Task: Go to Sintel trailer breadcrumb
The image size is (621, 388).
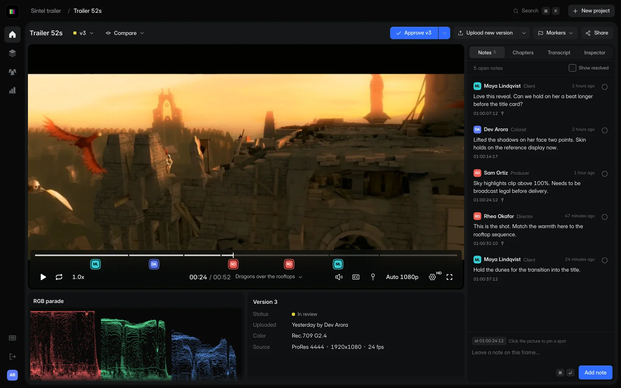Action: (x=46, y=11)
